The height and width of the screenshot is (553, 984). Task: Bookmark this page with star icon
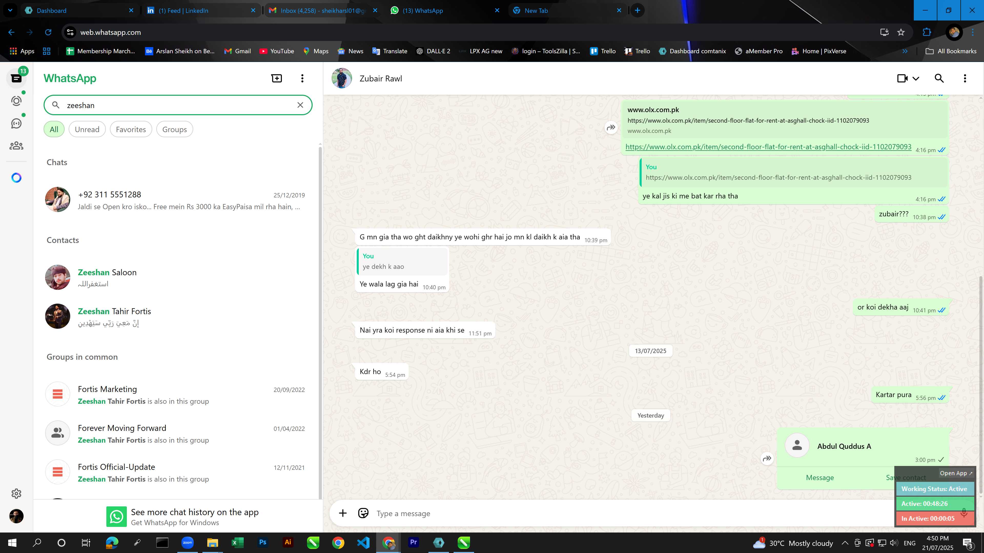click(x=901, y=33)
